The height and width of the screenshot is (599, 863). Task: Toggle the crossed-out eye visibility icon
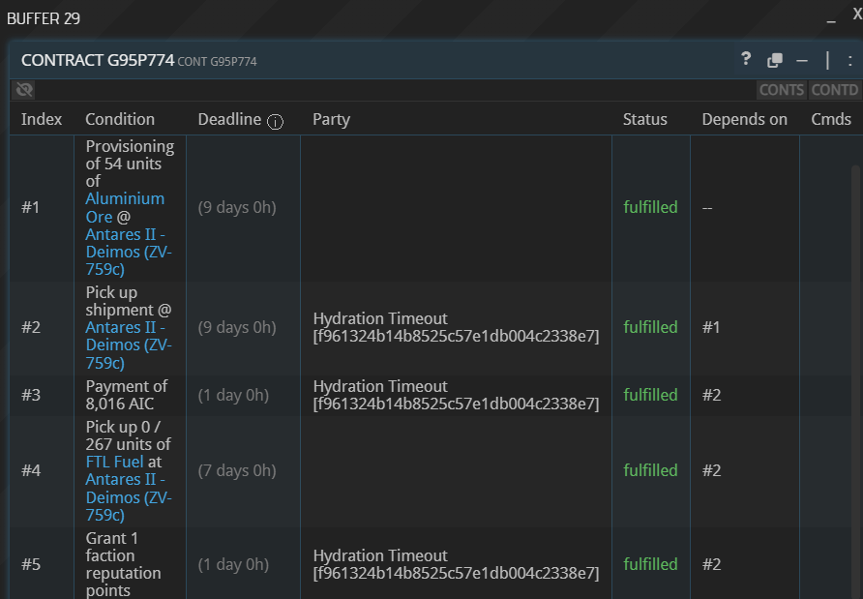[x=24, y=90]
